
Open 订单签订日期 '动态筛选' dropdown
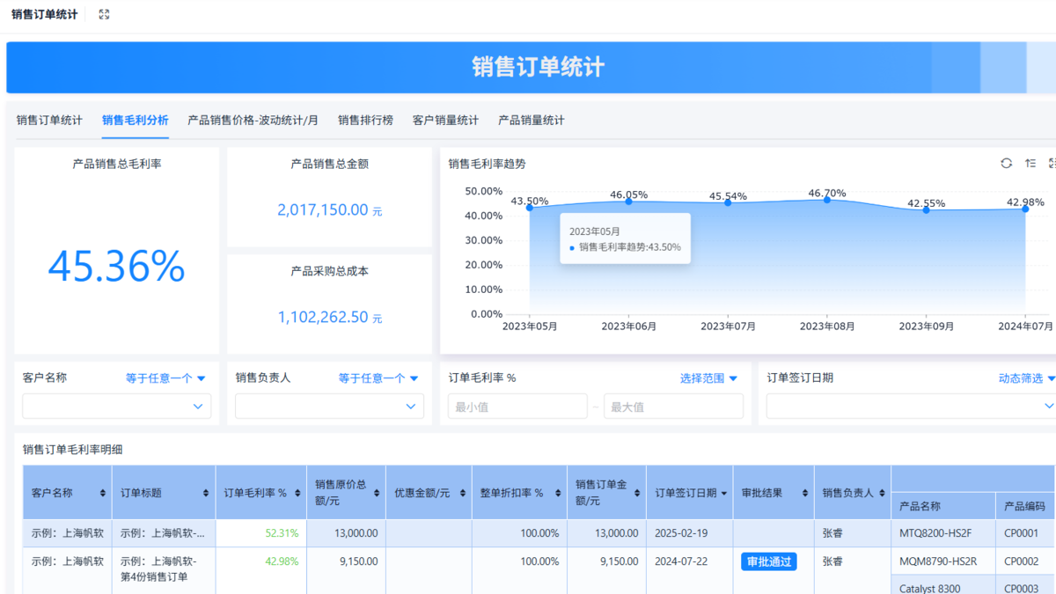1026,378
